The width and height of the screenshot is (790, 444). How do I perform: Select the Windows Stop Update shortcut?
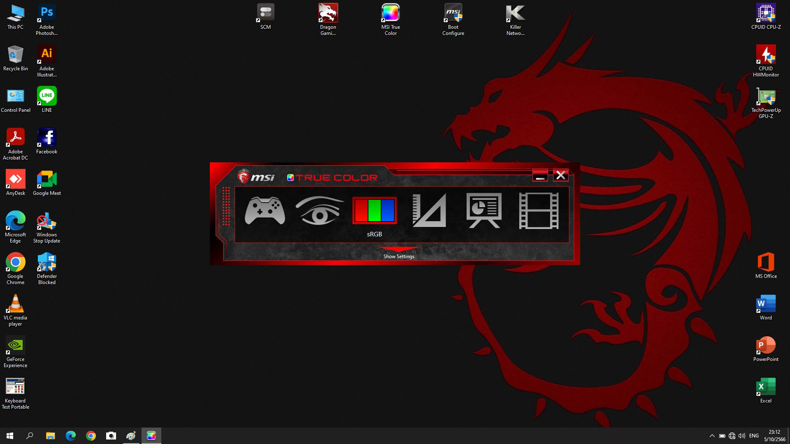click(x=46, y=227)
